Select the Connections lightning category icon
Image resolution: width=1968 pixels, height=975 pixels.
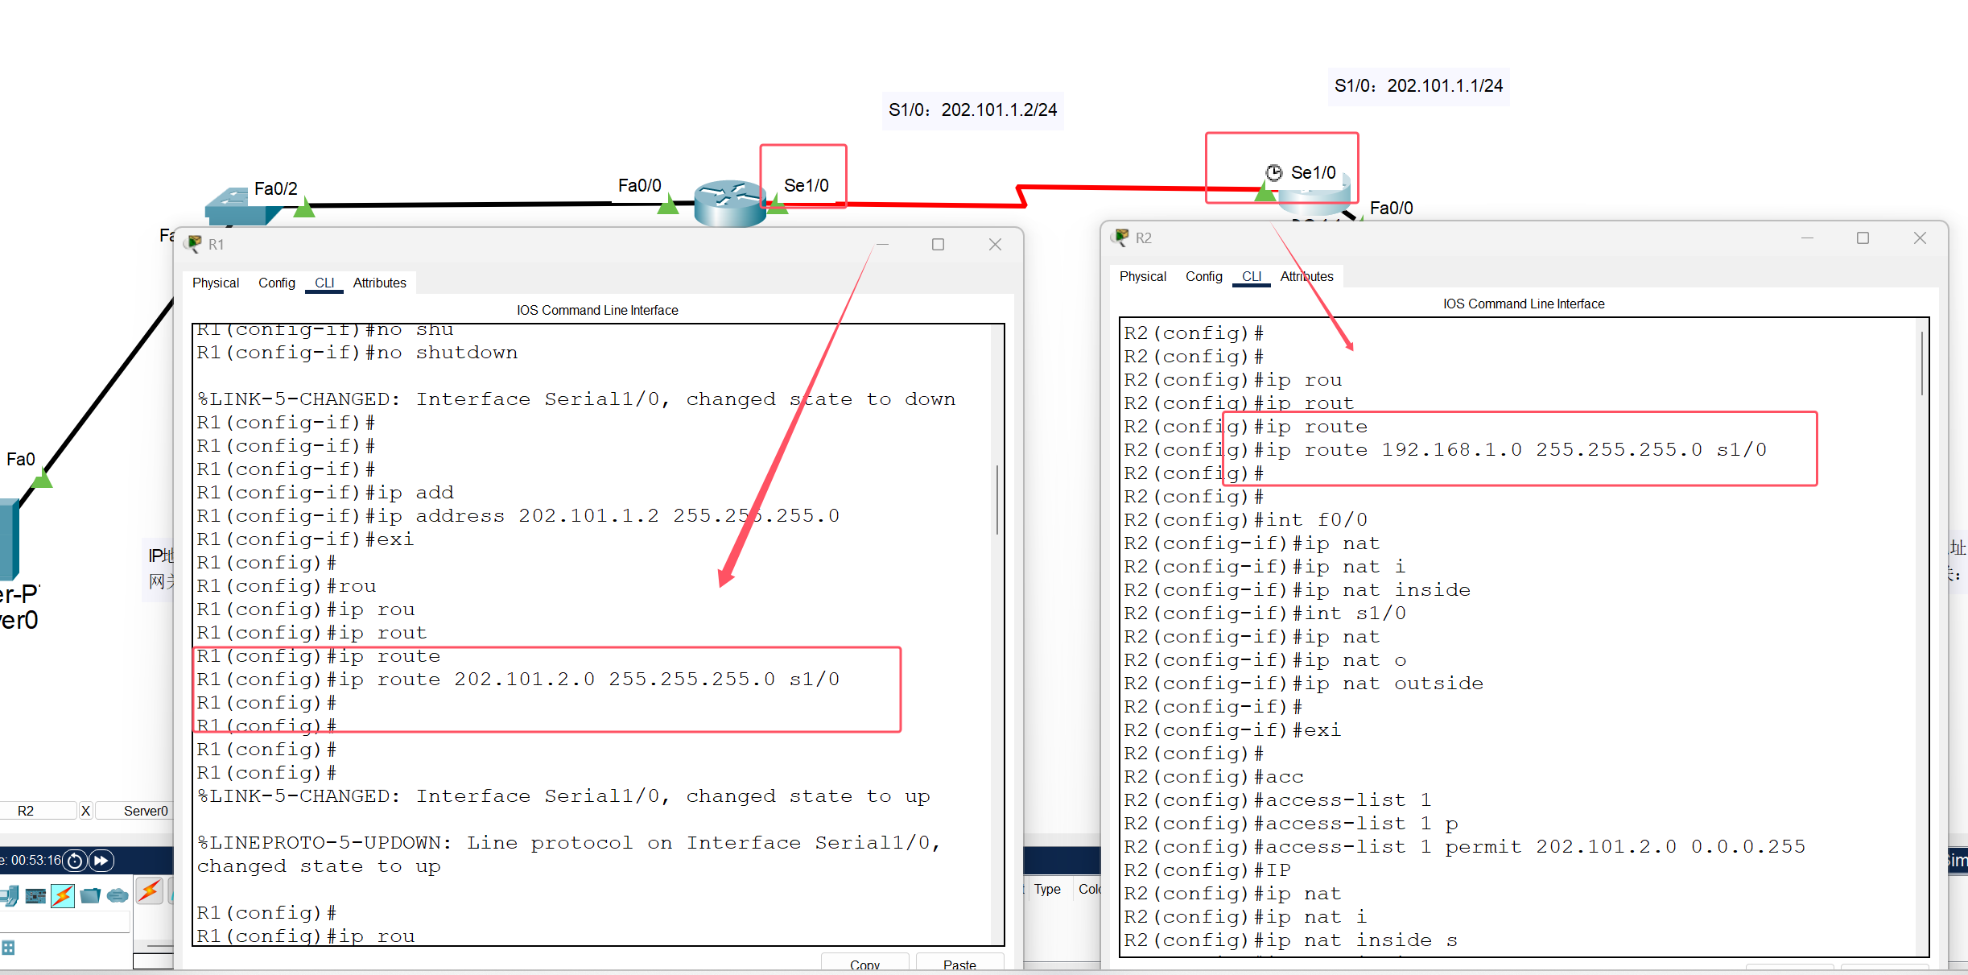[x=63, y=895]
